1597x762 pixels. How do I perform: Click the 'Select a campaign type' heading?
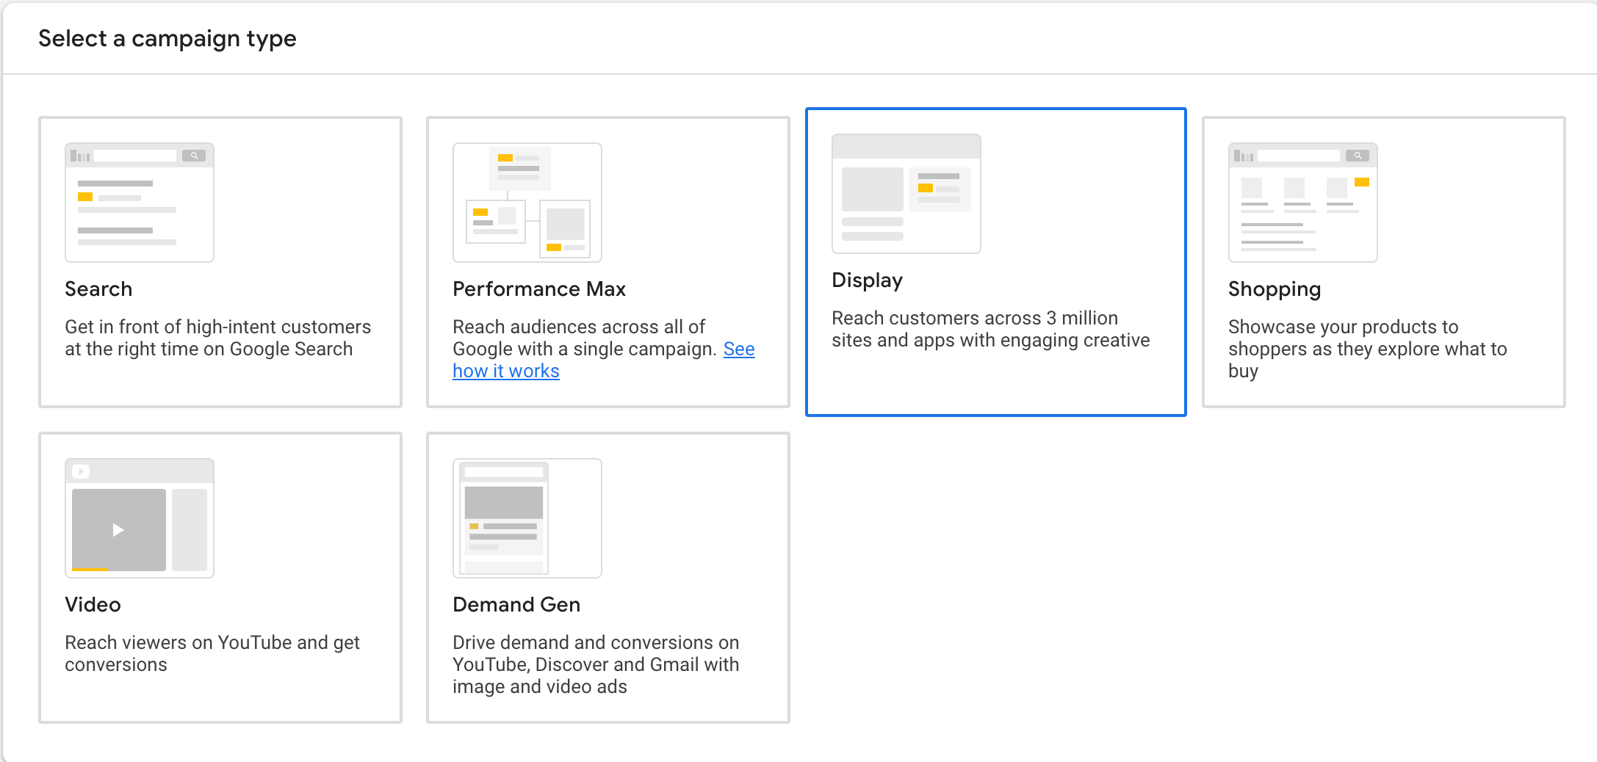(167, 38)
